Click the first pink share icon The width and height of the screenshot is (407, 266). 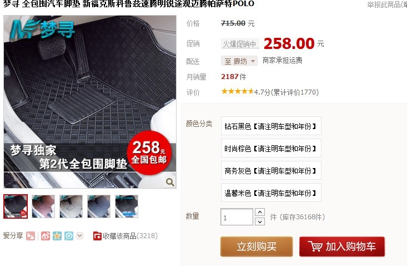coord(31,236)
